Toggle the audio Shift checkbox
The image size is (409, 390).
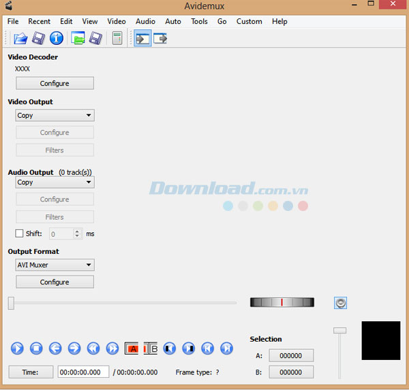point(19,233)
